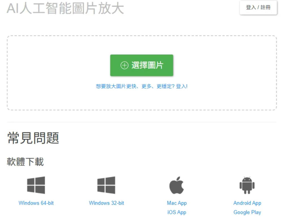Click the Windows 32-bit logo icon
Viewport: 283px width, 220px height.
[106, 185]
